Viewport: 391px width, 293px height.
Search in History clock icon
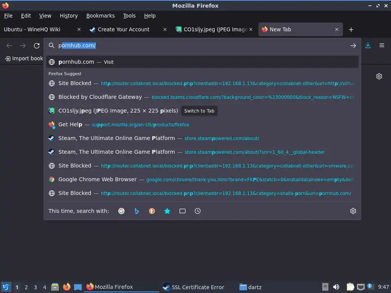click(x=197, y=211)
